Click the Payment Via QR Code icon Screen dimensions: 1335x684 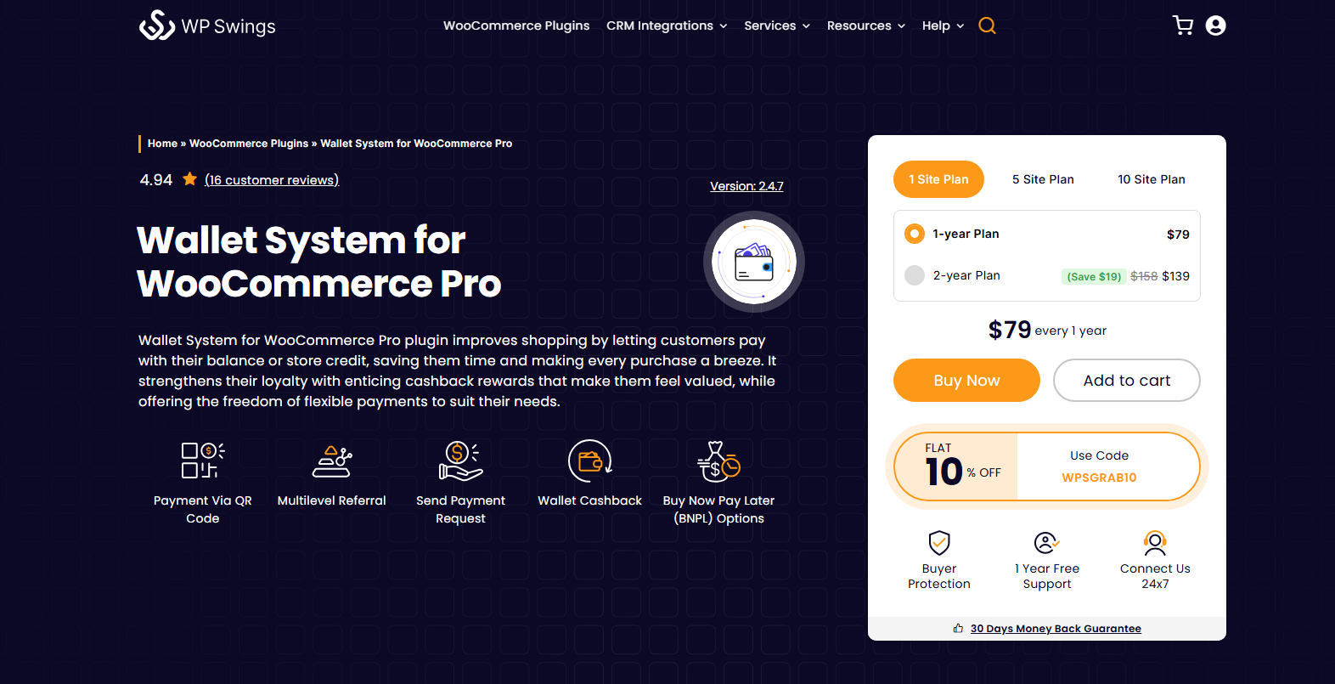click(203, 461)
